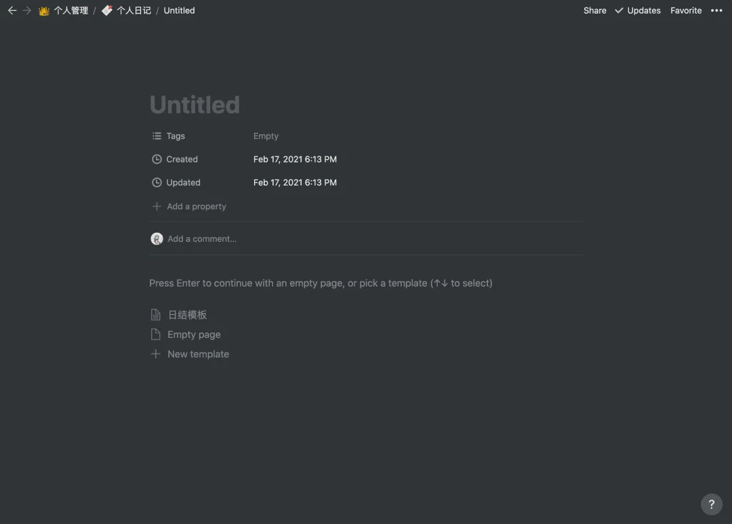Click the Created property clock icon

click(x=157, y=159)
